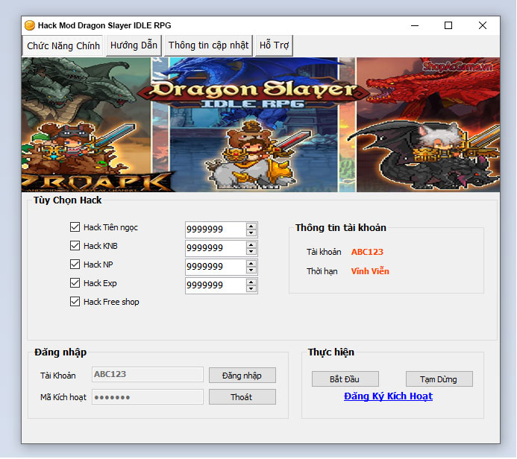The image size is (517, 459).
Task: Start the hack with Bắt Đầu
Action: tap(345, 379)
